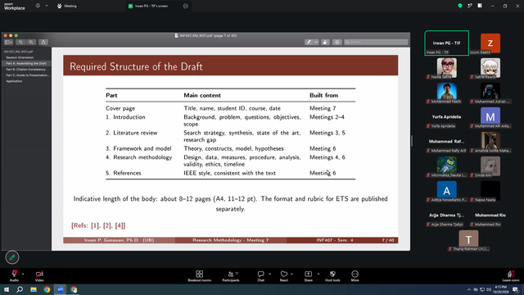
Task: Click the Zoom taskbar icon
Action: (x=61, y=289)
